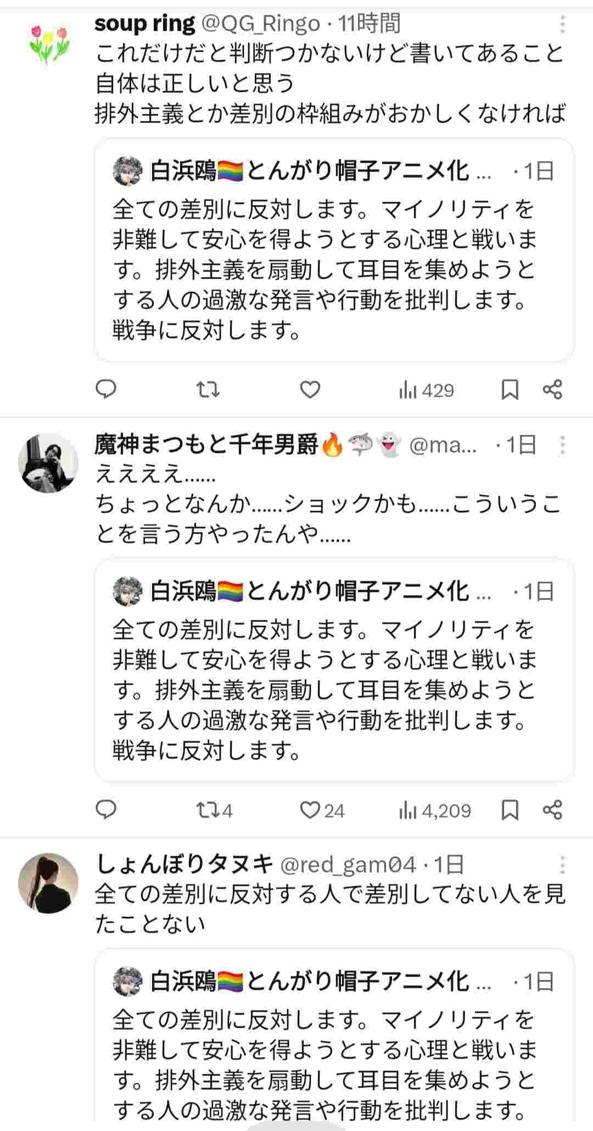Screen dimensions: 593x1131
Task: Bookmark soup ring's post
Action: (510, 390)
